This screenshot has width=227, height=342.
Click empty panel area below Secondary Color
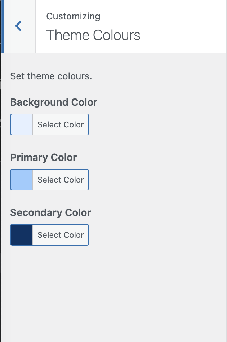click(115, 292)
